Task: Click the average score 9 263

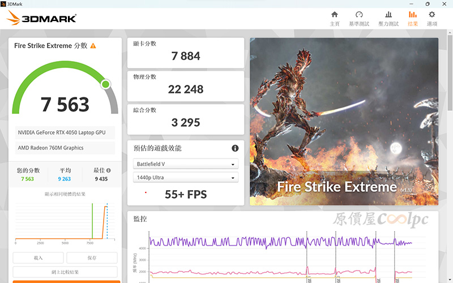Action: click(x=65, y=179)
